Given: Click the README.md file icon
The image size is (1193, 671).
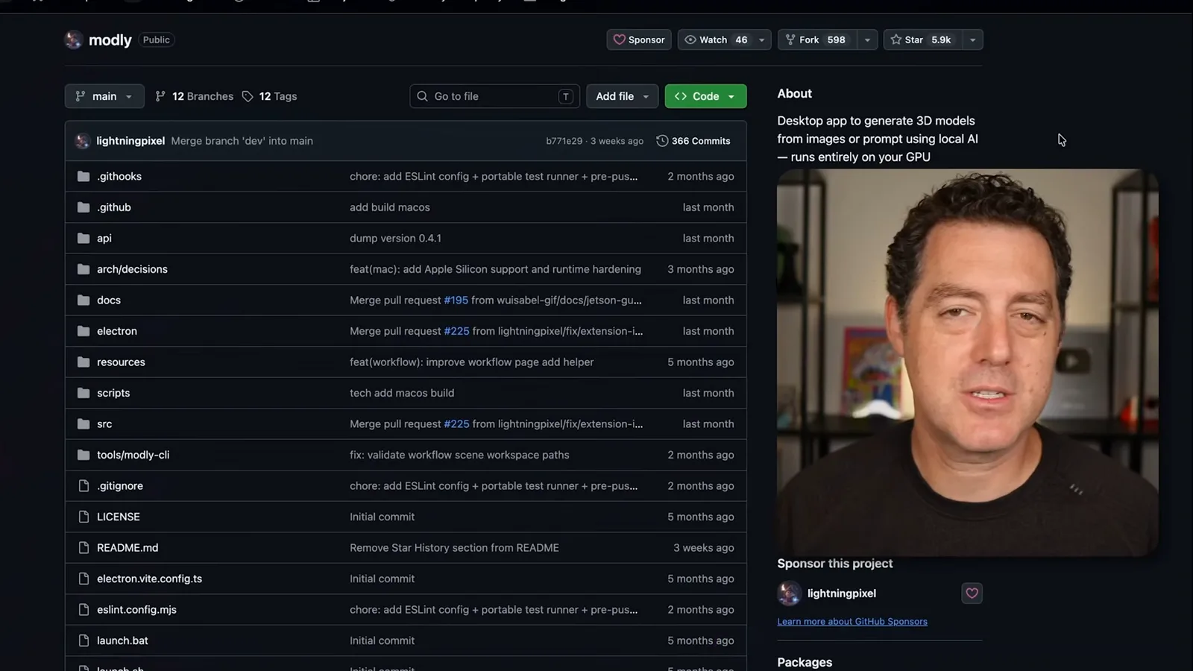Looking at the screenshot, I should (84, 548).
